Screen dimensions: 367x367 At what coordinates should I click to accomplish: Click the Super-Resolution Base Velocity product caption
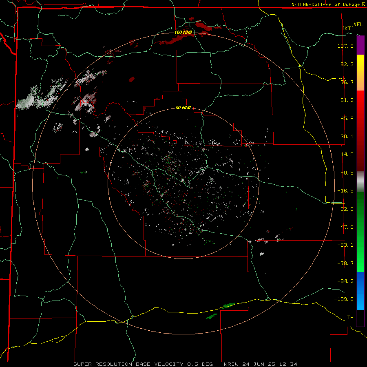pyautogui.click(x=186, y=364)
